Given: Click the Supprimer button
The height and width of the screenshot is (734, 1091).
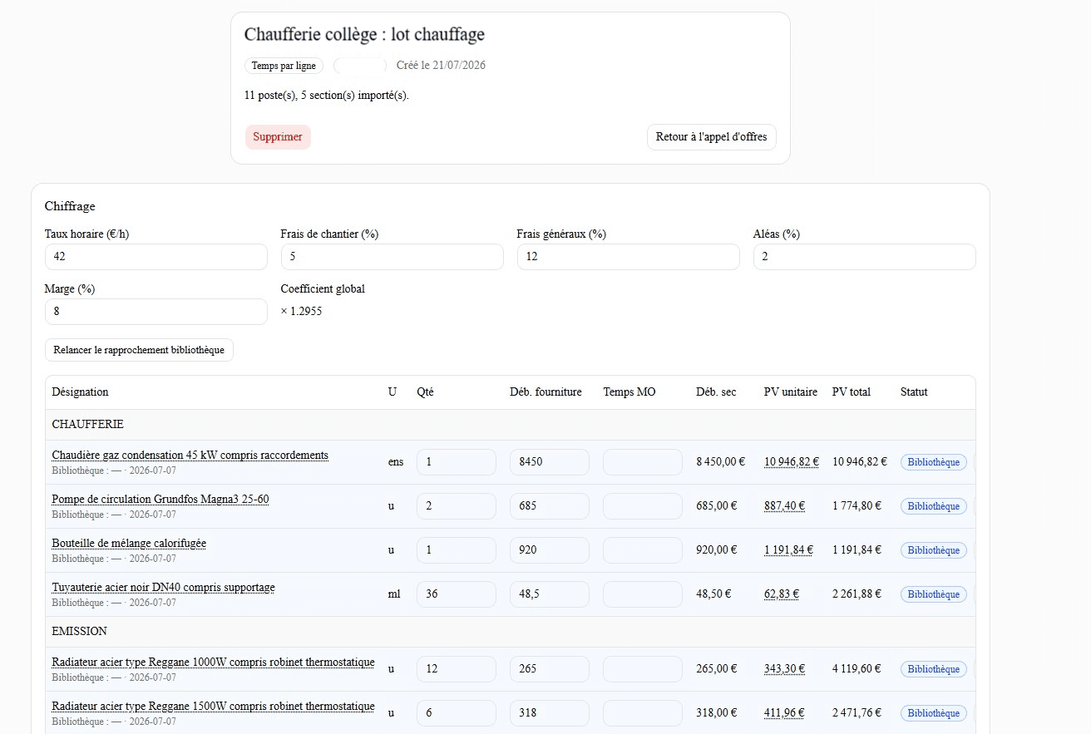Looking at the screenshot, I should [278, 137].
